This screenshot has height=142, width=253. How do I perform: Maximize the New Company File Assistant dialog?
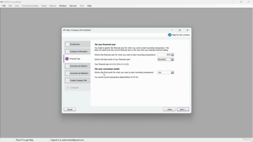[x=180, y=30]
